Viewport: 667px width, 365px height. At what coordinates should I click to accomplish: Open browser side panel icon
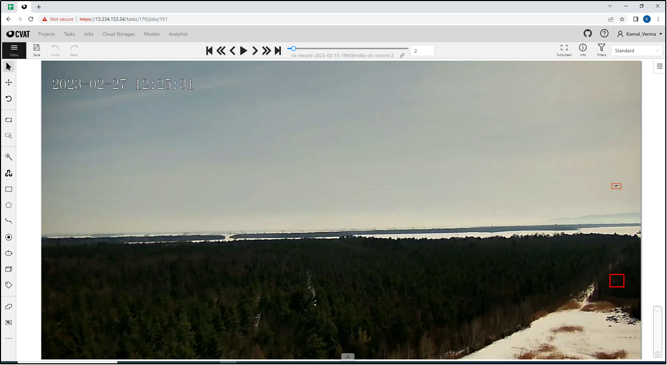pos(636,19)
